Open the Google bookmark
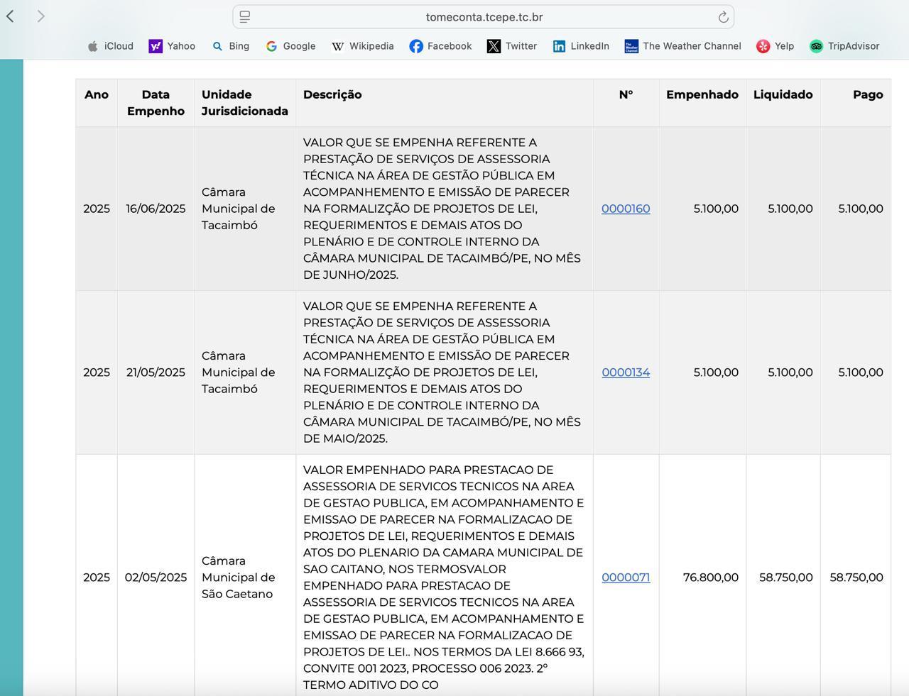The image size is (909, 696). (x=290, y=46)
